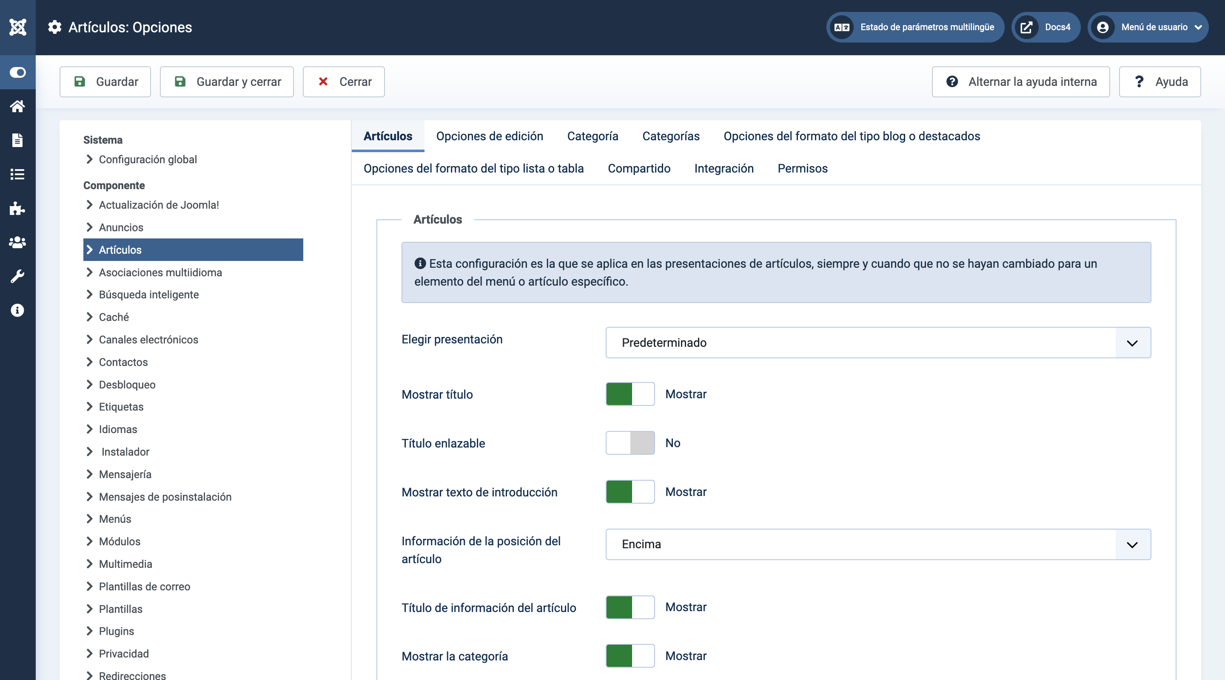Screen dimensions: 1225x680
Task: Open the Elegir presentación dropdown
Action: (877, 343)
